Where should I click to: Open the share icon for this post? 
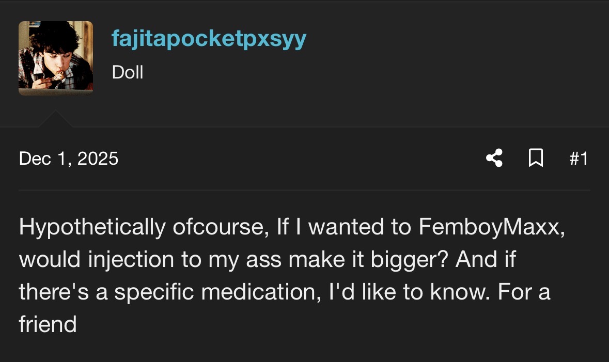494,158
